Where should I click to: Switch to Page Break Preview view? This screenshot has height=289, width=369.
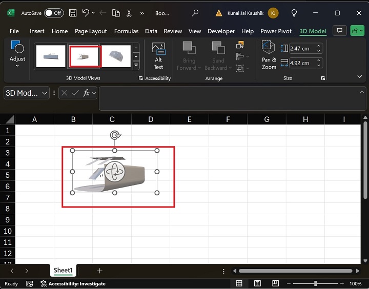[275, 283]
